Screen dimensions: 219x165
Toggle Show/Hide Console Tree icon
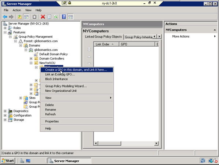pyautogui.click(x=26, y=17)
